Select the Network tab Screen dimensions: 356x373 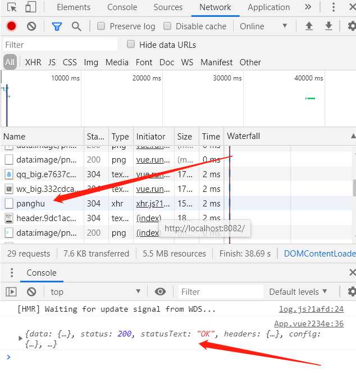pyautogui.click(x=215, y=7)
